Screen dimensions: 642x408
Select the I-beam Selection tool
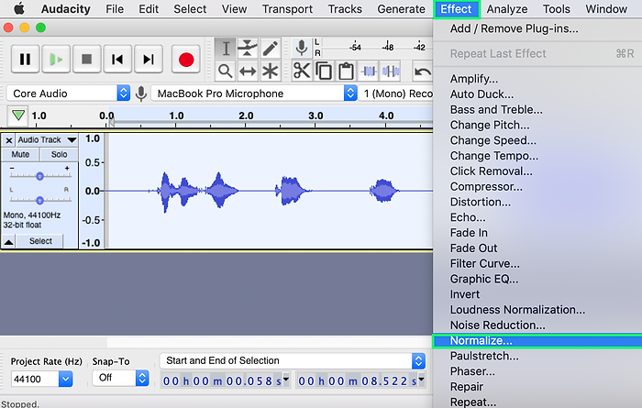point(226,49)
